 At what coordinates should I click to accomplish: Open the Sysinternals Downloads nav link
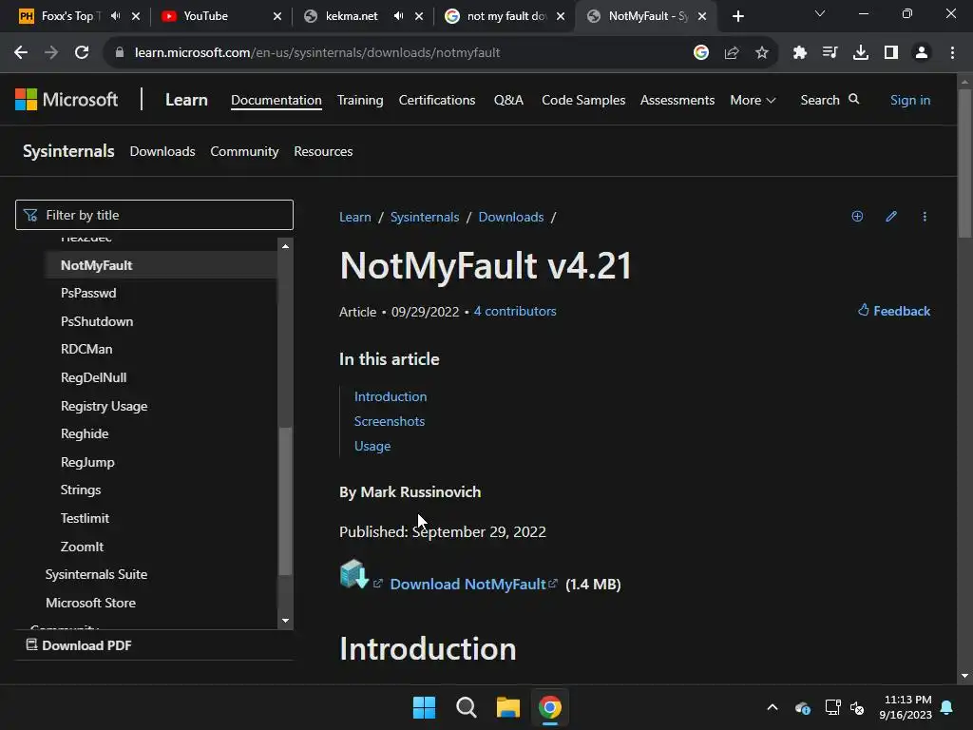pyautogui.click(x=162, y=151)
